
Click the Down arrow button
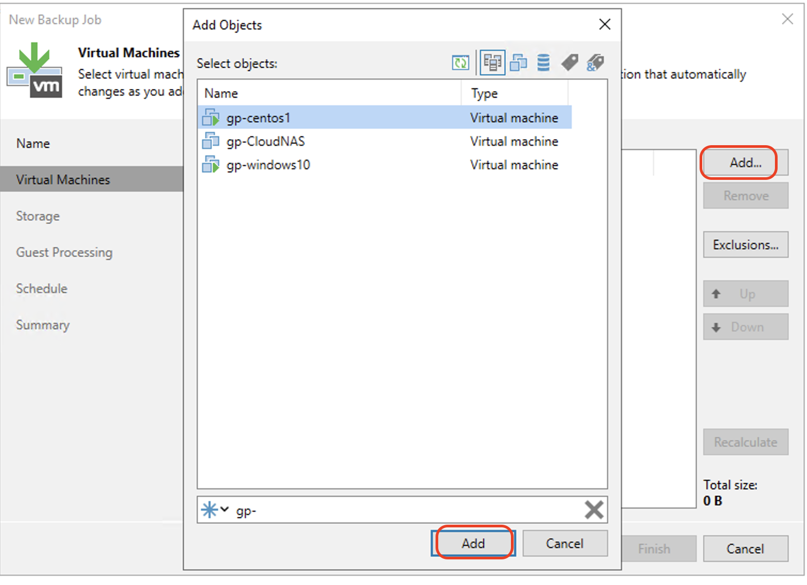[746, 327]
